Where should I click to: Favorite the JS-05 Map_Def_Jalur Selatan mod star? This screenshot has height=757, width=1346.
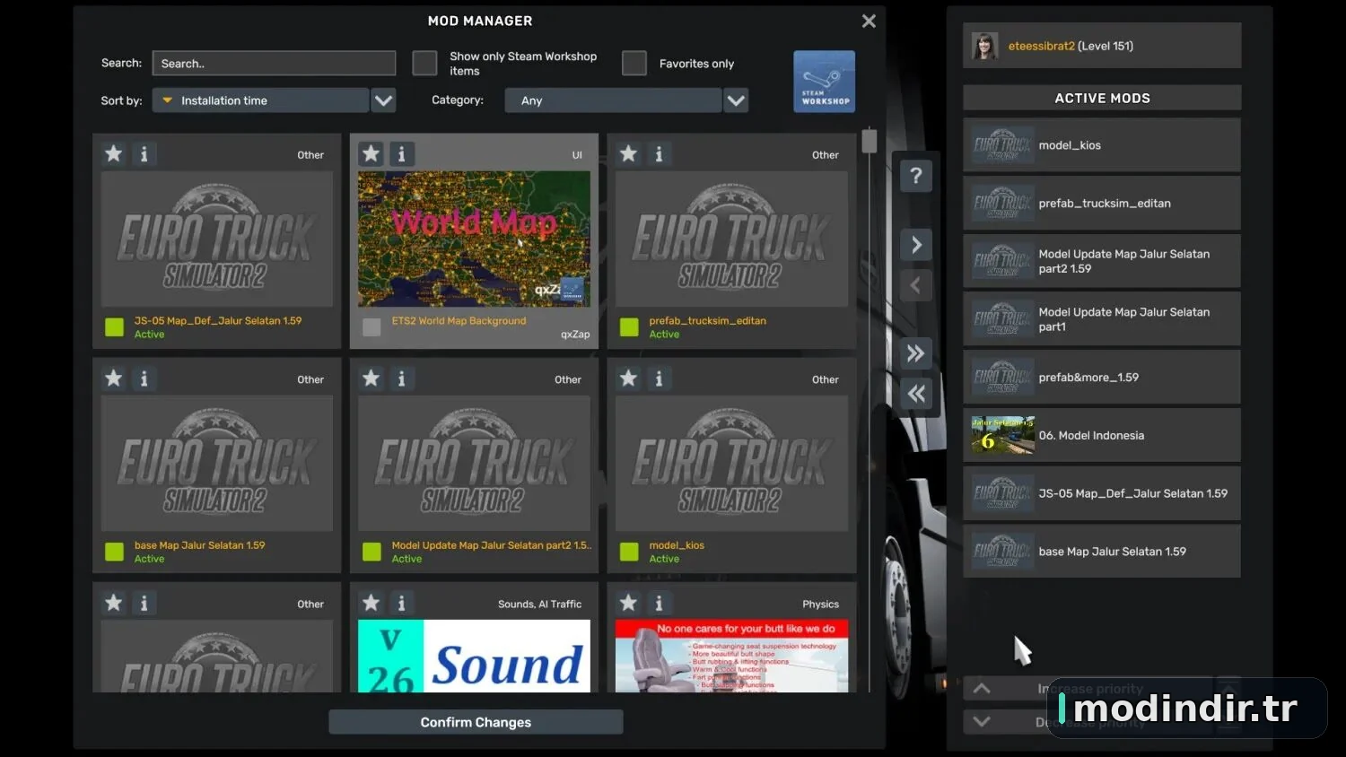pos(114,154)
